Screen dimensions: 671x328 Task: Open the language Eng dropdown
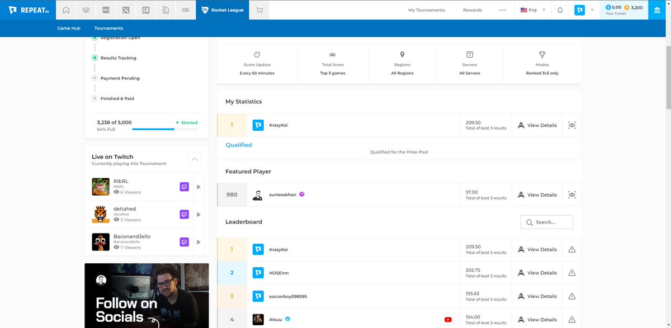point(533,10)
